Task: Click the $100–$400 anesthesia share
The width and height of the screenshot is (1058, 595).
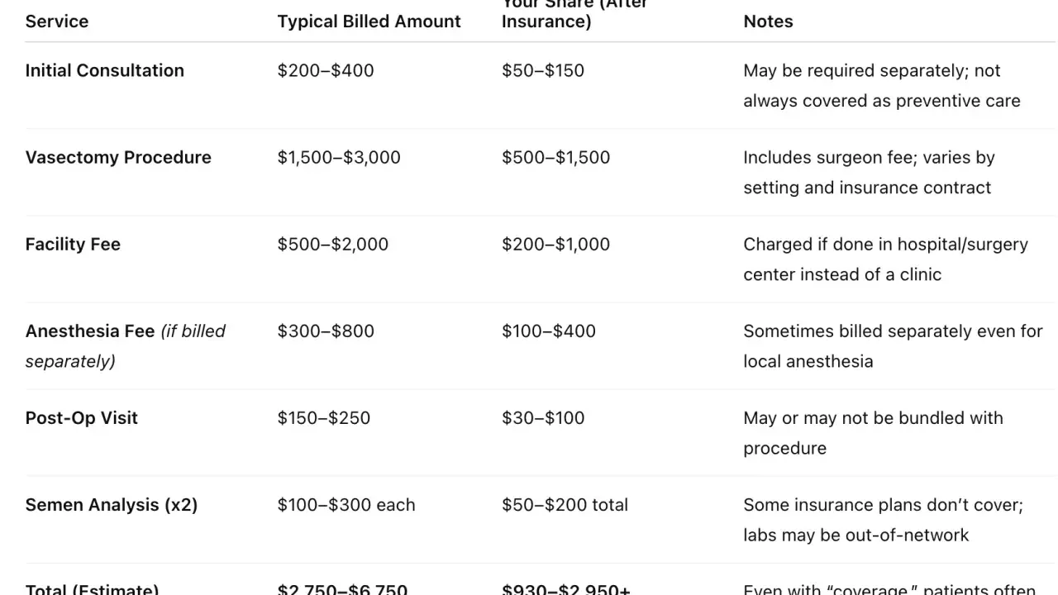Action: tap(549, 331)
